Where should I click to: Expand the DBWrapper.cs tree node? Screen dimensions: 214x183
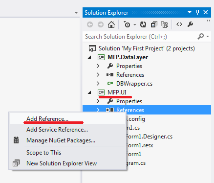pos(98,84)
